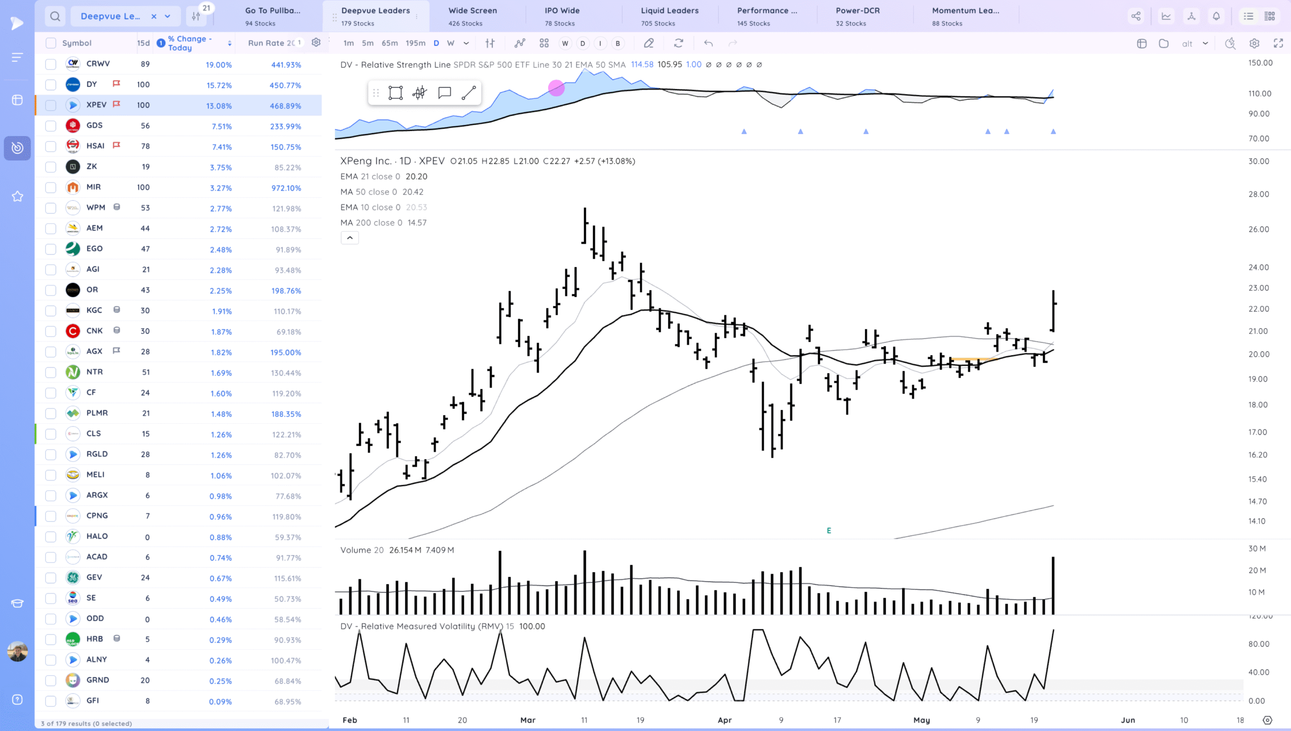Select the MIR stock row
1291x731 pixels.
[x=94, y=187]
